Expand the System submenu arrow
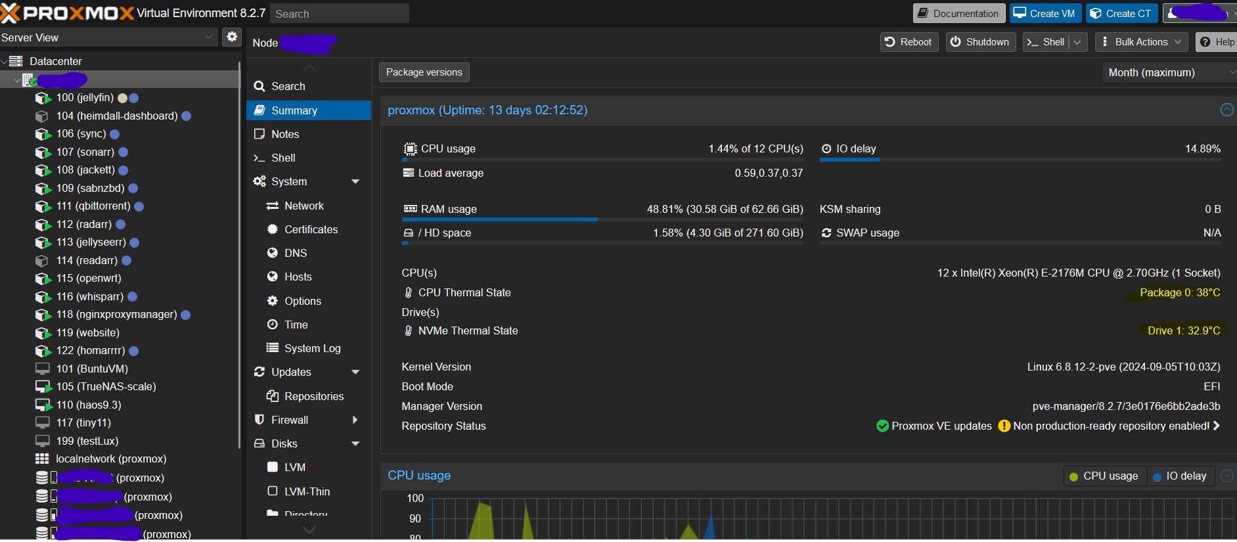Image resolution: width=1237 pixels, height=542 pixels. pos(355,181)
